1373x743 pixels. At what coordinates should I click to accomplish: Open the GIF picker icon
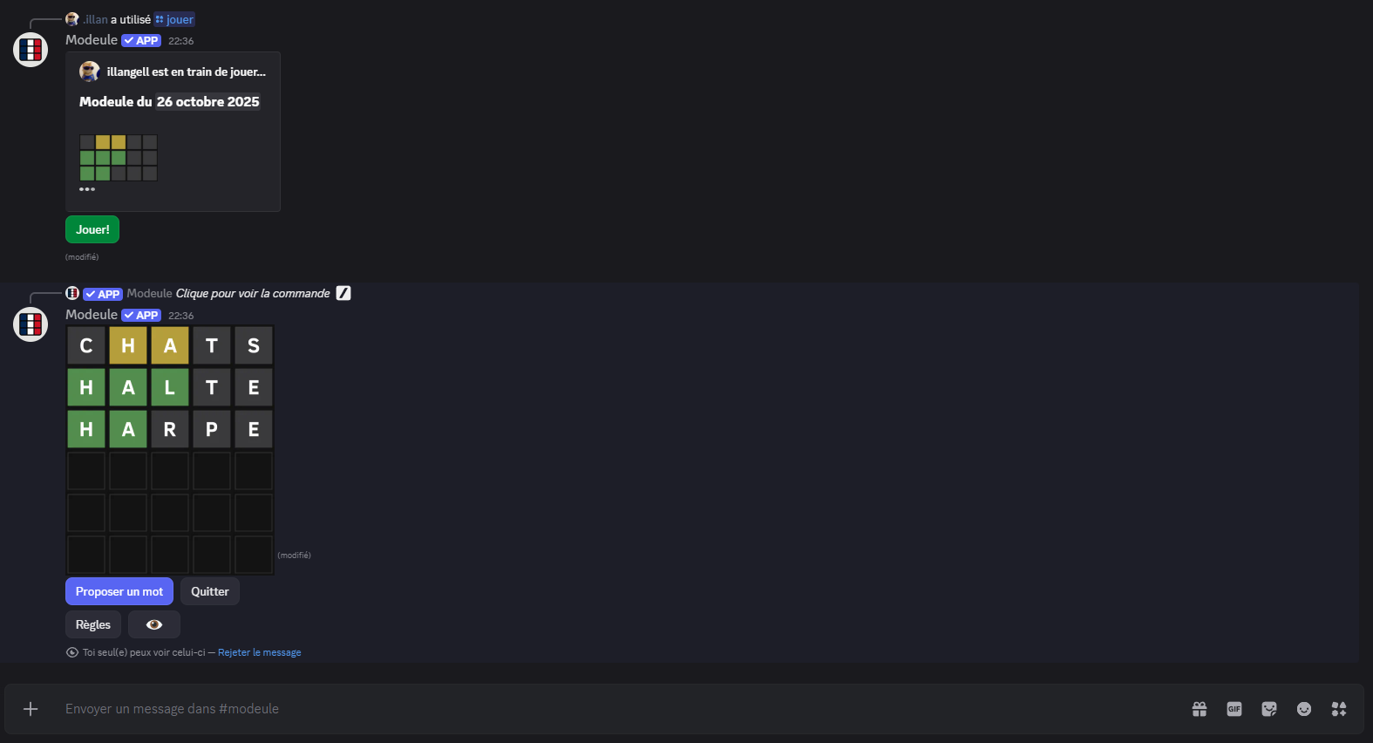[x=1234, y=709]
